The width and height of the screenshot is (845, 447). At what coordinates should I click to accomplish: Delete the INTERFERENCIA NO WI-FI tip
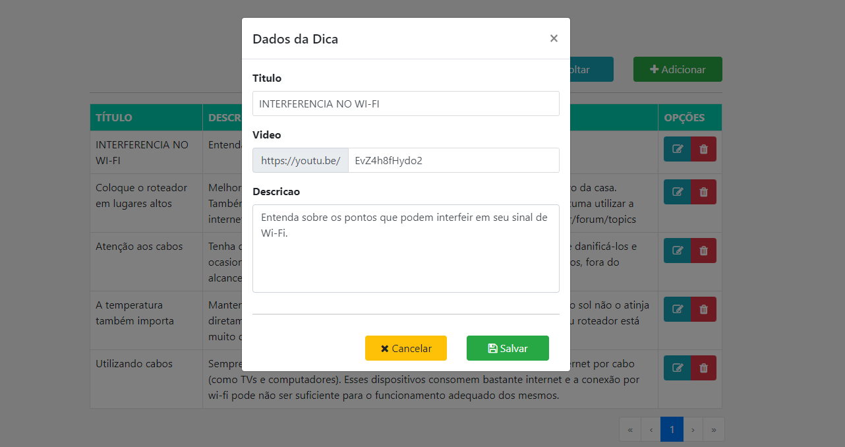tap(703, 148)
